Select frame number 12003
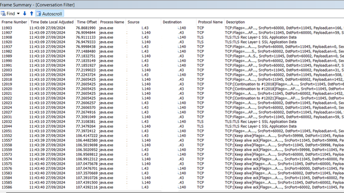 tap(7, 70)
